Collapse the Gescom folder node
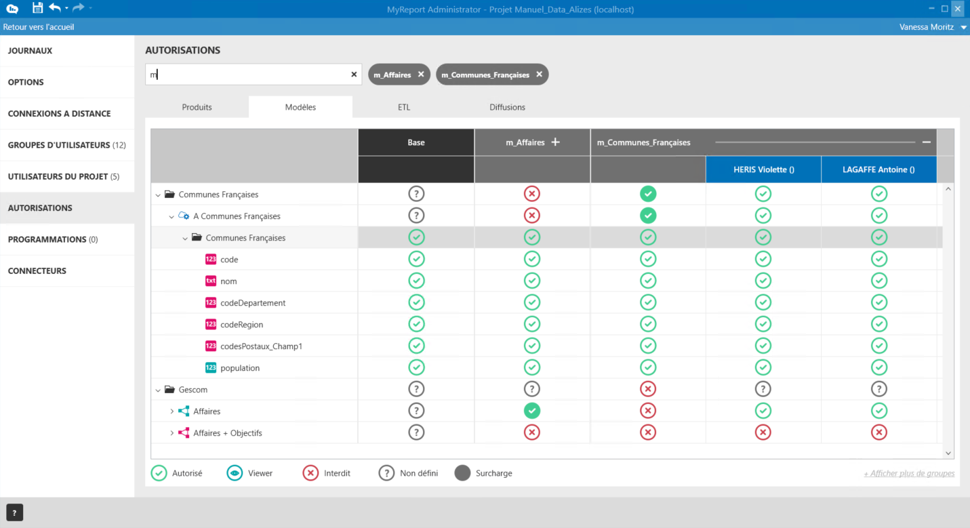Viewport: 970px width, 528px height. tap(158, 390)
